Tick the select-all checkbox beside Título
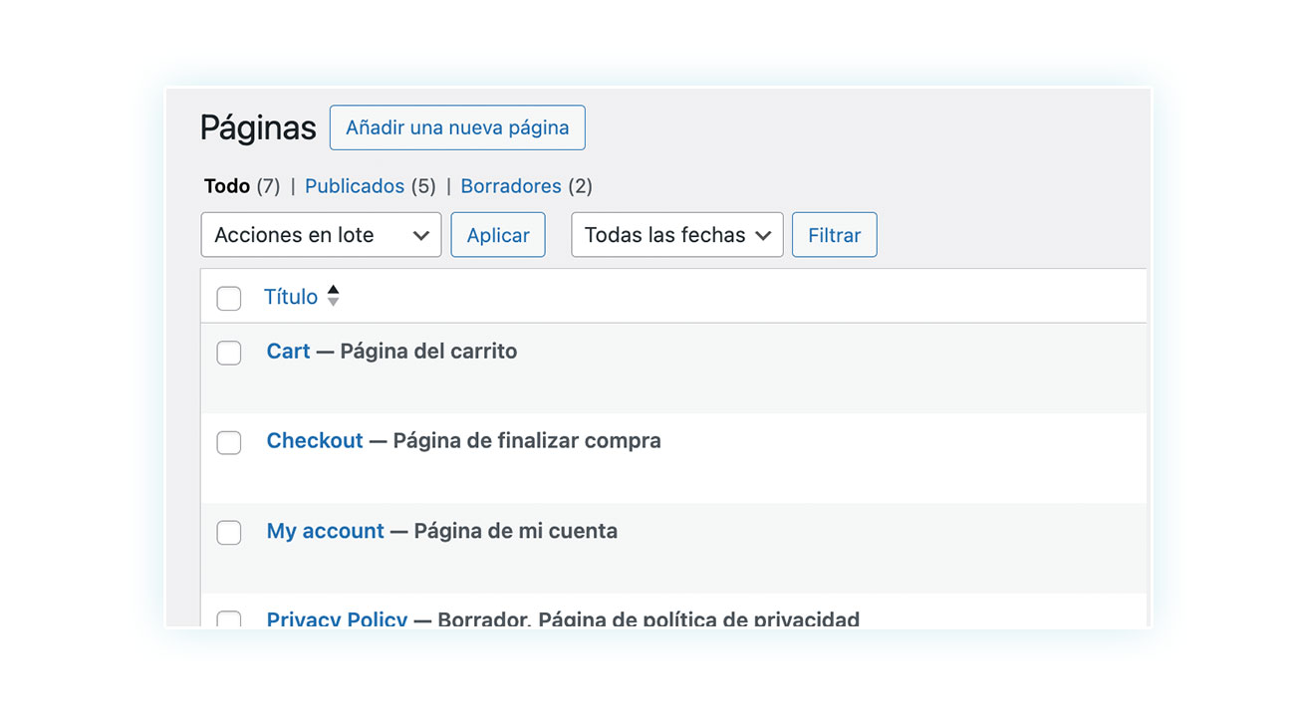 pyautogui.click(x=229, y=298)
